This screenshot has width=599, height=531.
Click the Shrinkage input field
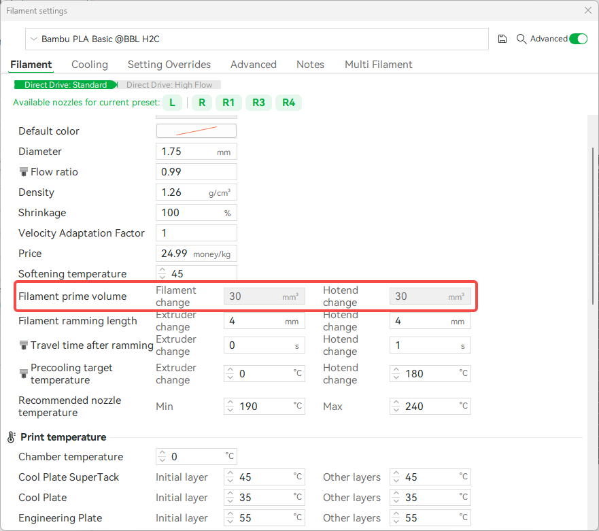click(x=196, y=213)
